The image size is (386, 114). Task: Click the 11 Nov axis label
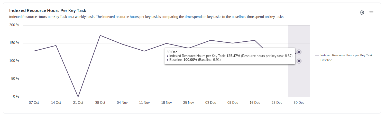click(144, 102)
